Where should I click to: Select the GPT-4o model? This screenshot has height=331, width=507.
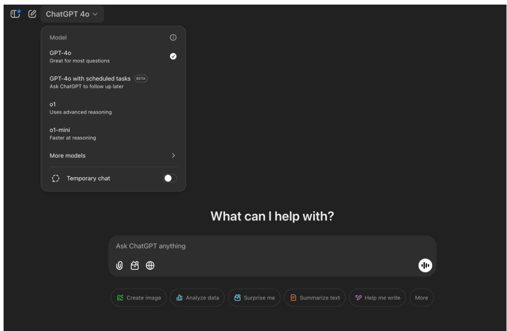tap(113, 57)
